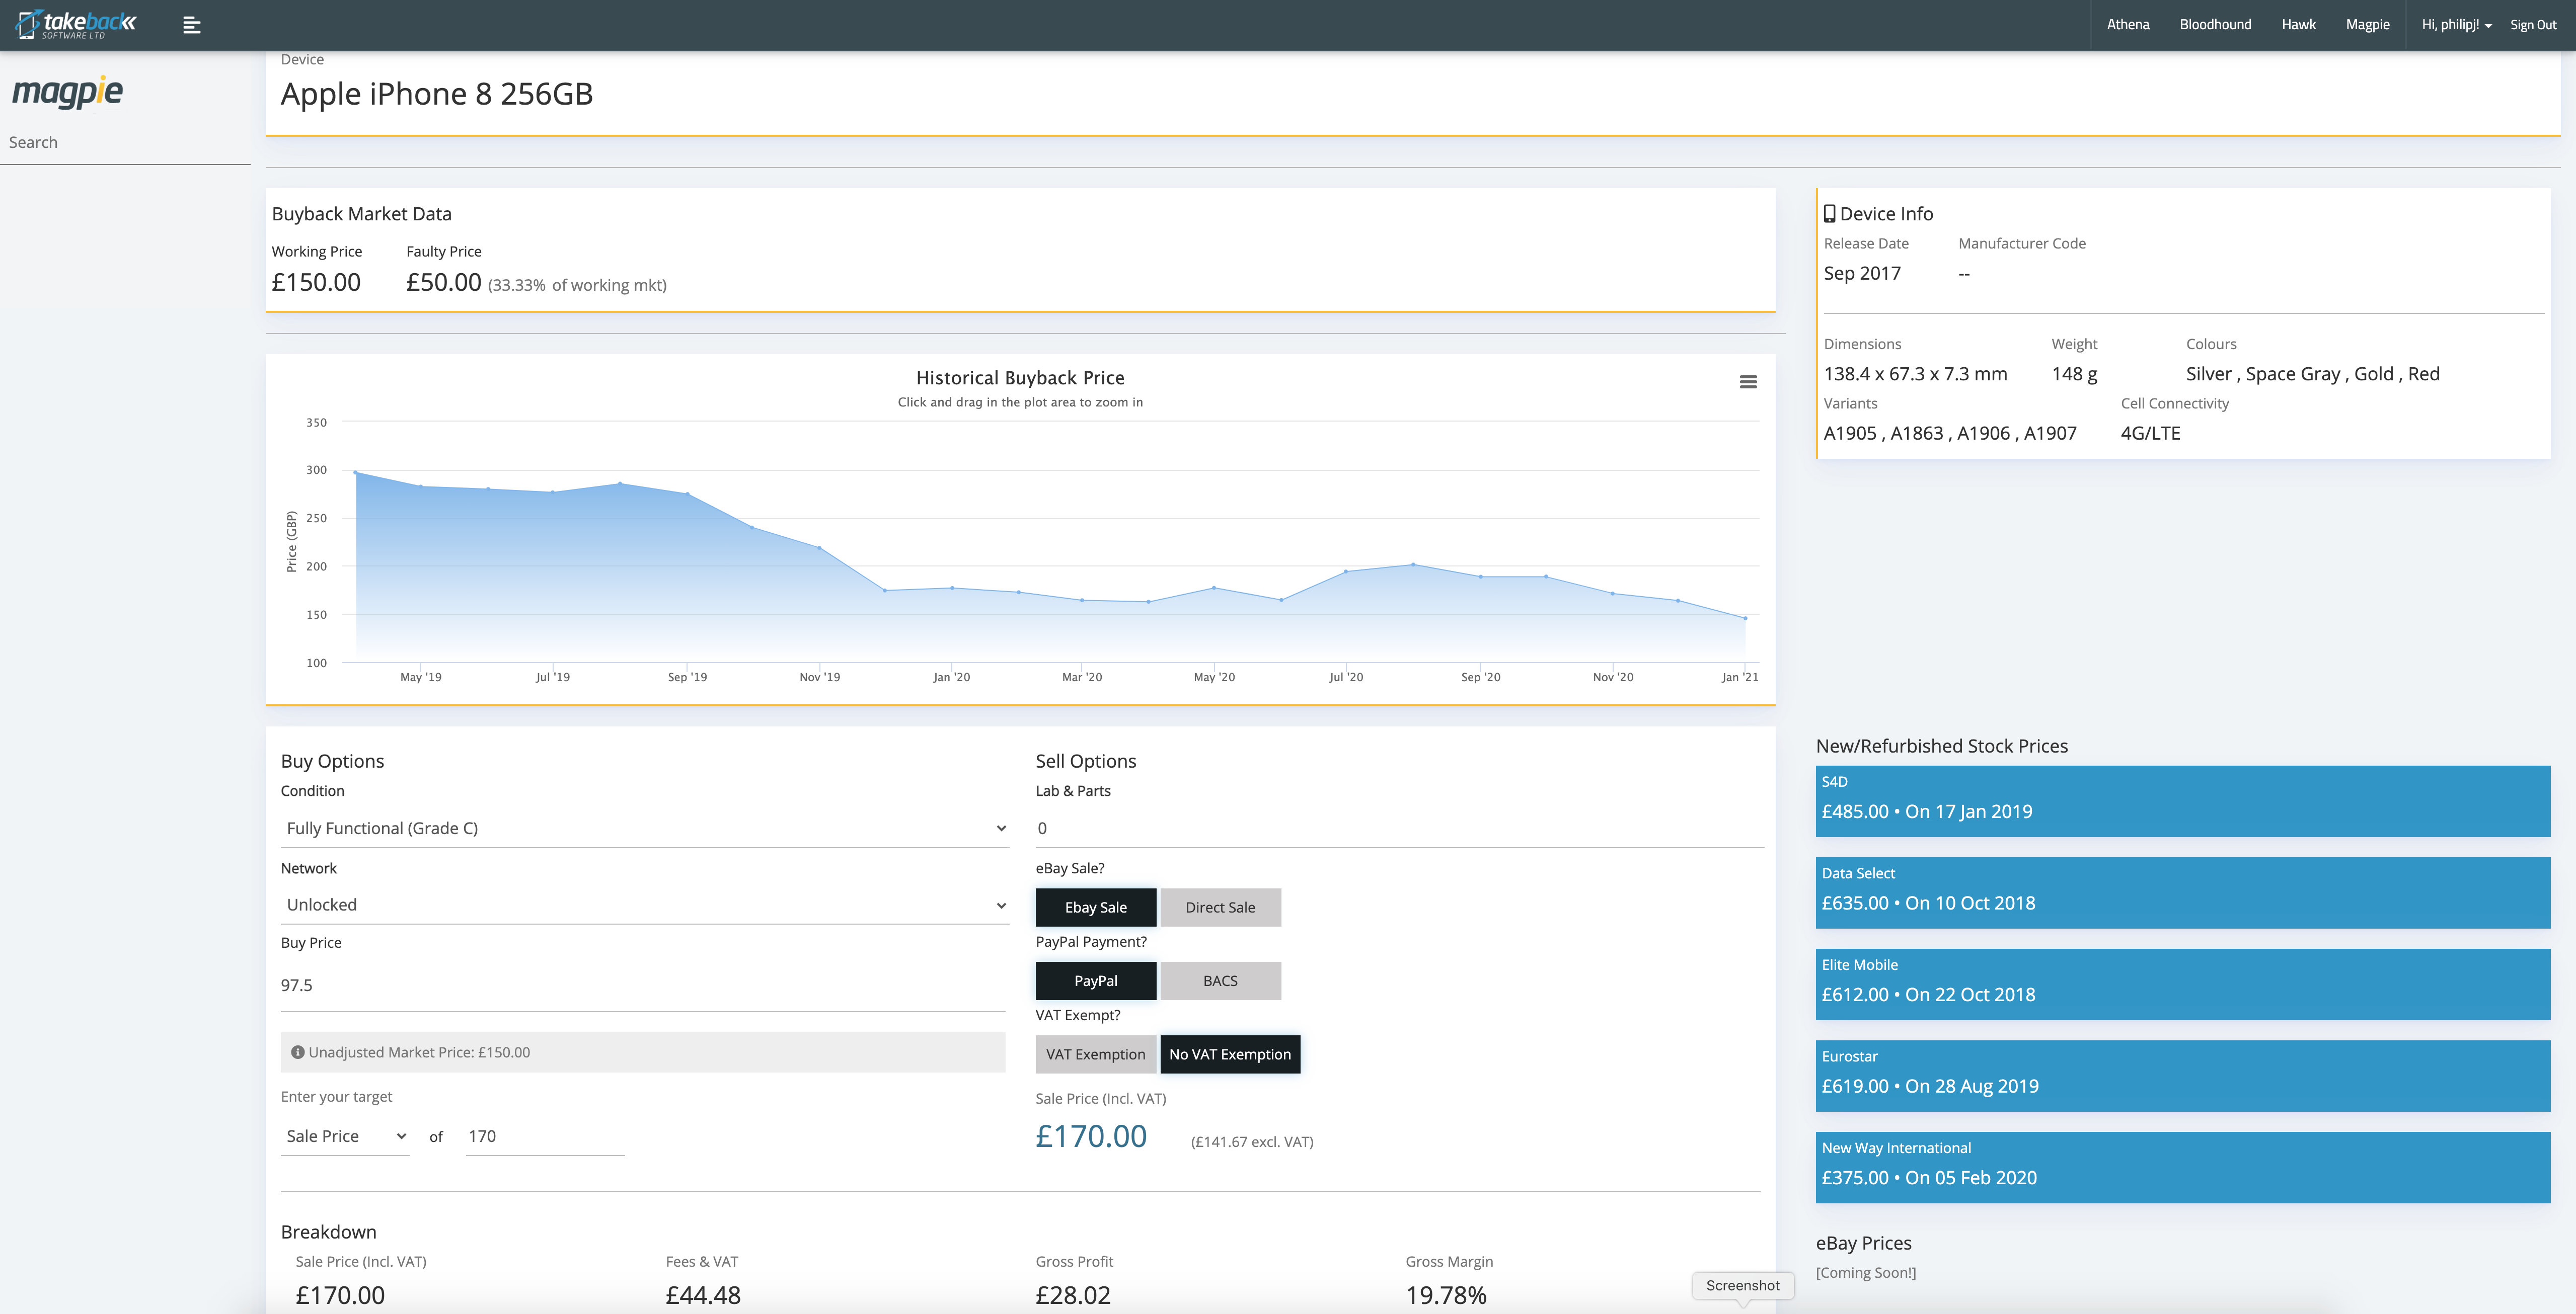This screenshot has height=1314, width=2576.
Task: Focus the sidebar Search field
Action: pos(125,143)
